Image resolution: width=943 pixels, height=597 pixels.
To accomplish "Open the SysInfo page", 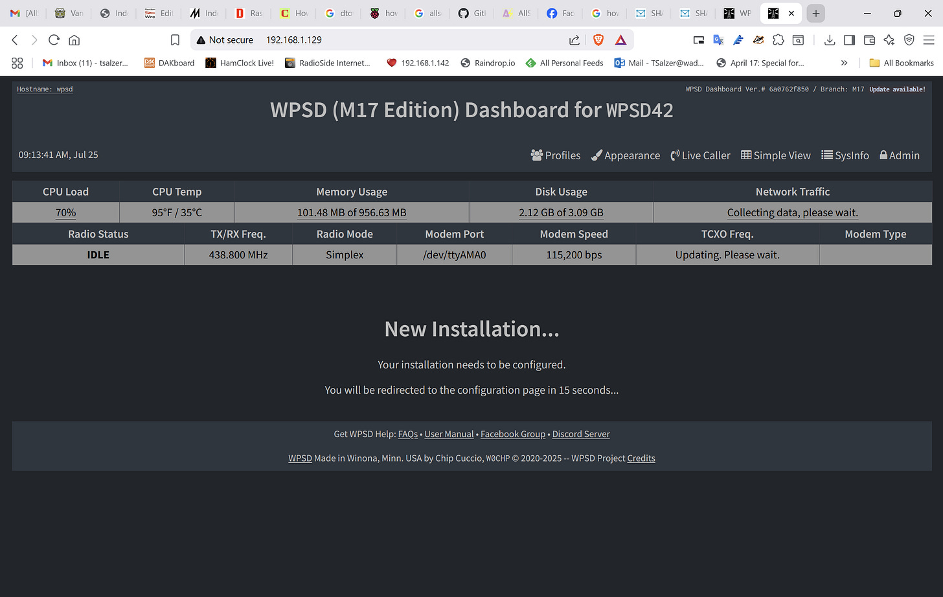I will coord(845,155).
